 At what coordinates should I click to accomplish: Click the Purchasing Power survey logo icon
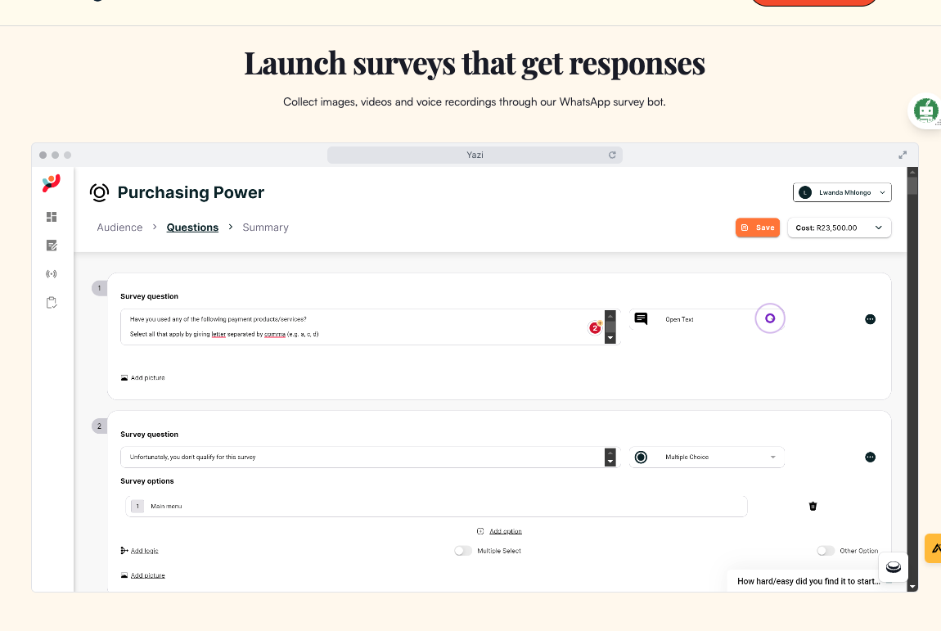point(100,192)
